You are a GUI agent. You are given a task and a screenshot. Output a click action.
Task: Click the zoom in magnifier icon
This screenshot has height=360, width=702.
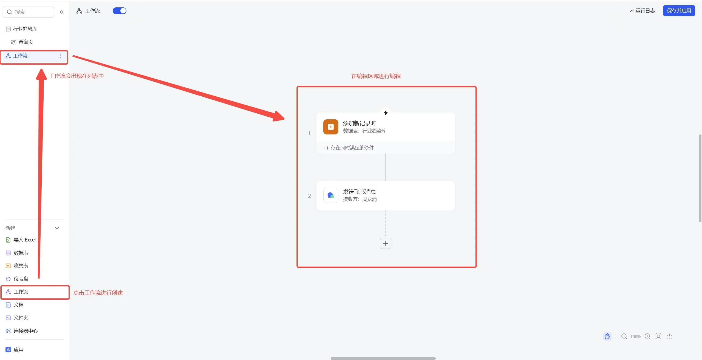point(647,336)
